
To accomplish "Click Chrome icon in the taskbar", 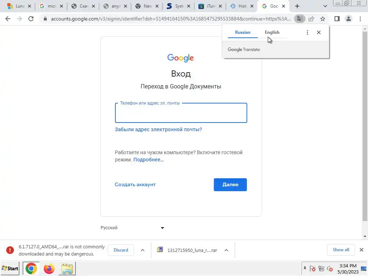I will click(x=31, y=268).
